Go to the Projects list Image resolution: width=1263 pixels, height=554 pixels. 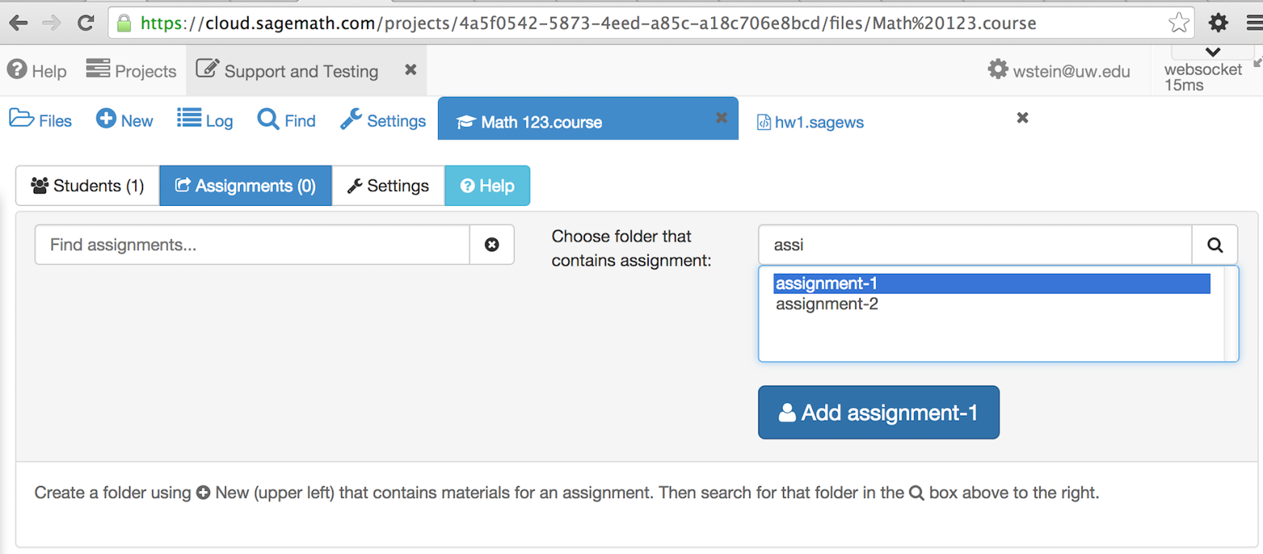tap(131, 71)
